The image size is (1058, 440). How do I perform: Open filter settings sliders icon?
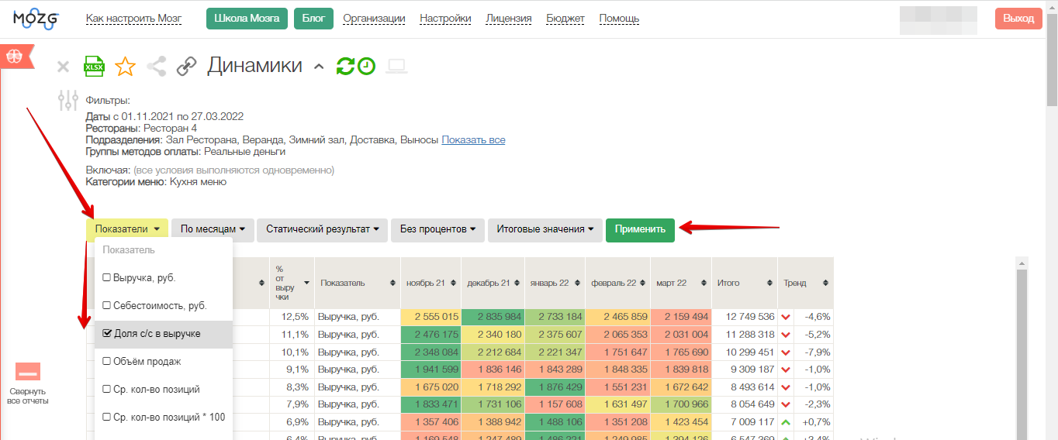click(68, 100)
